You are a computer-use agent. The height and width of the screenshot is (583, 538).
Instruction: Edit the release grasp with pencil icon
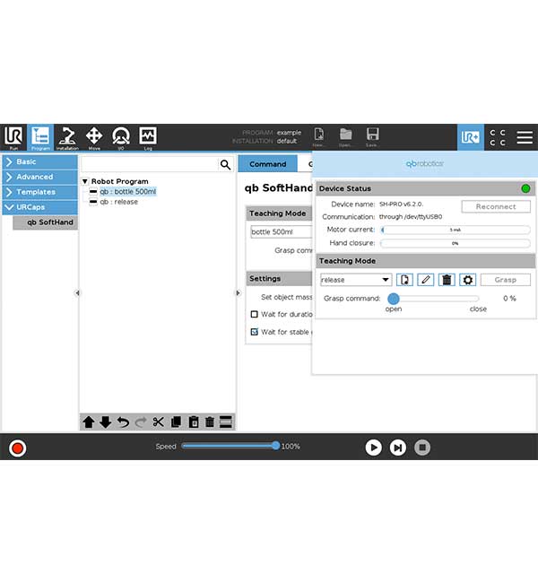425,280
